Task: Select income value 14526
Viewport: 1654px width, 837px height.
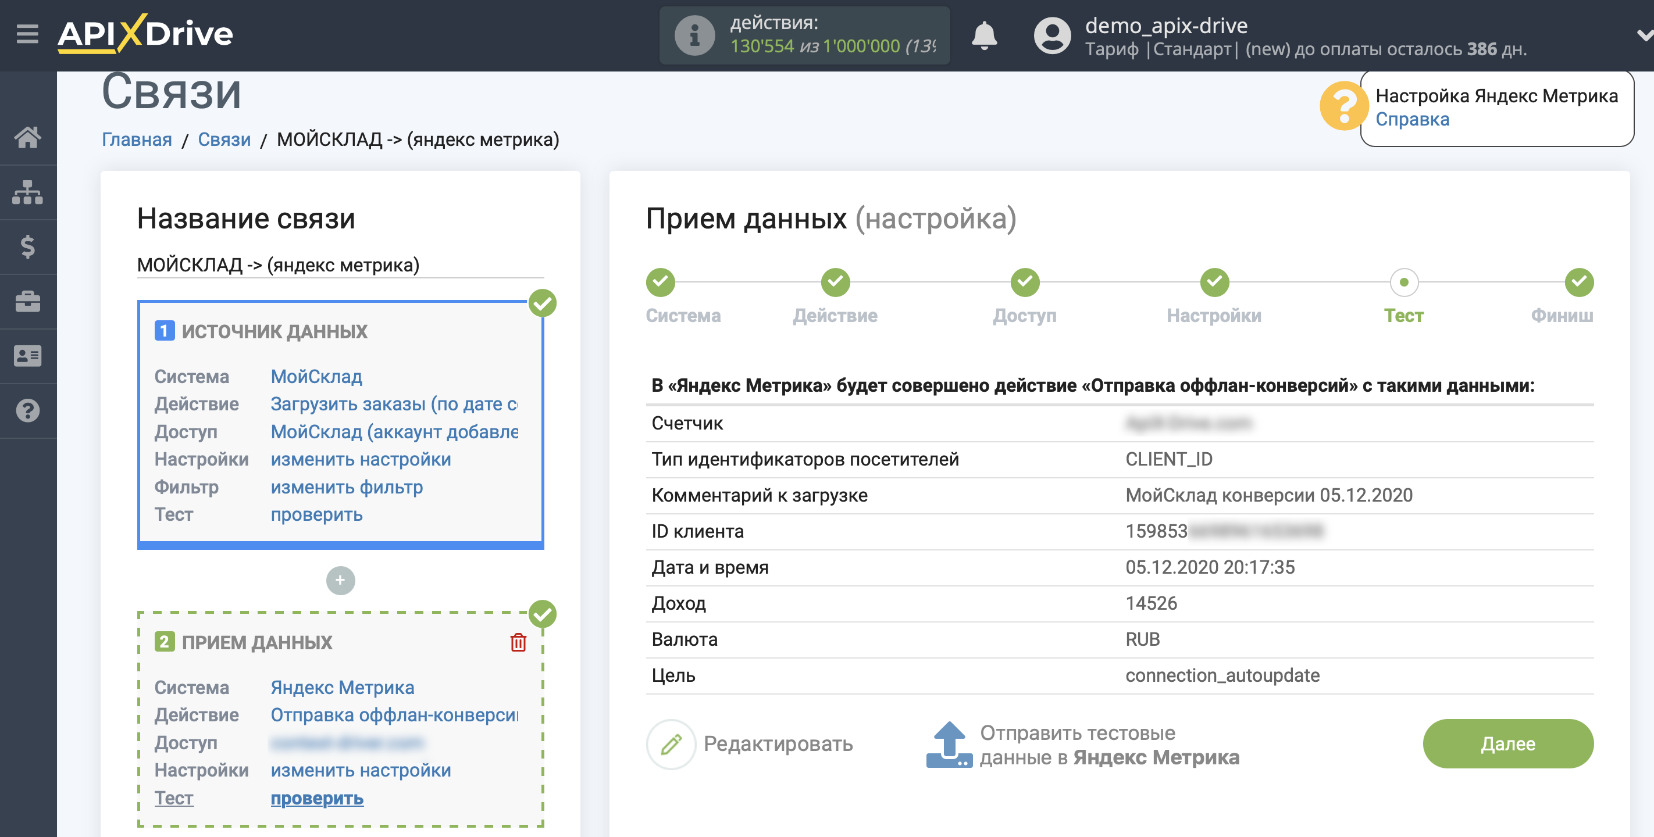Action: point(1150,603)
